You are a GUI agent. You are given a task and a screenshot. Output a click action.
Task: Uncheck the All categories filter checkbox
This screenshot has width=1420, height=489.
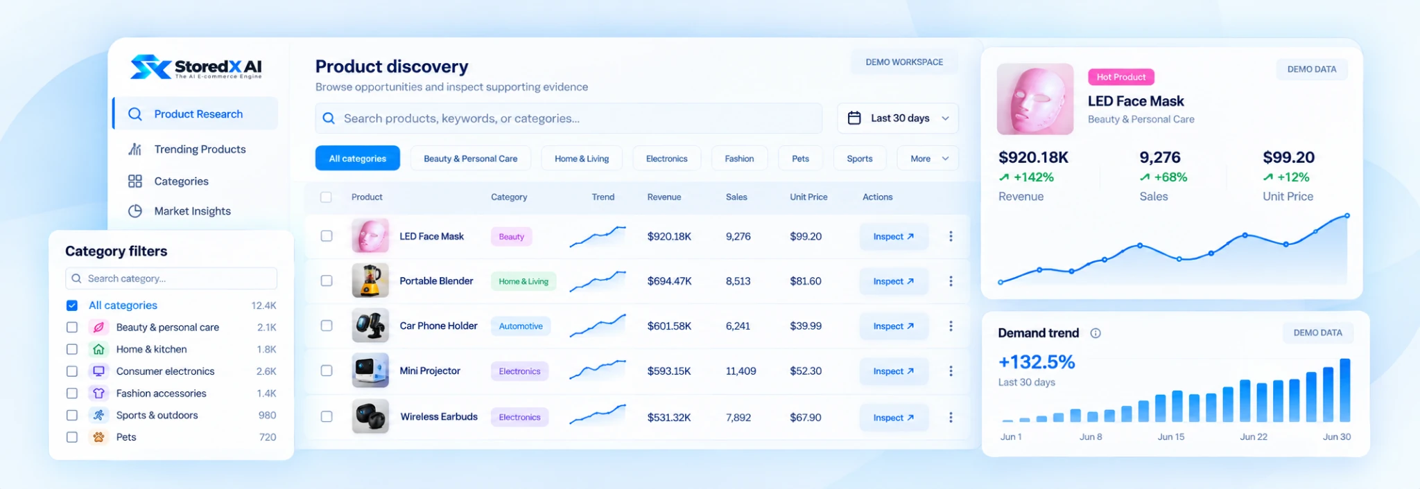tap(72, 305)
